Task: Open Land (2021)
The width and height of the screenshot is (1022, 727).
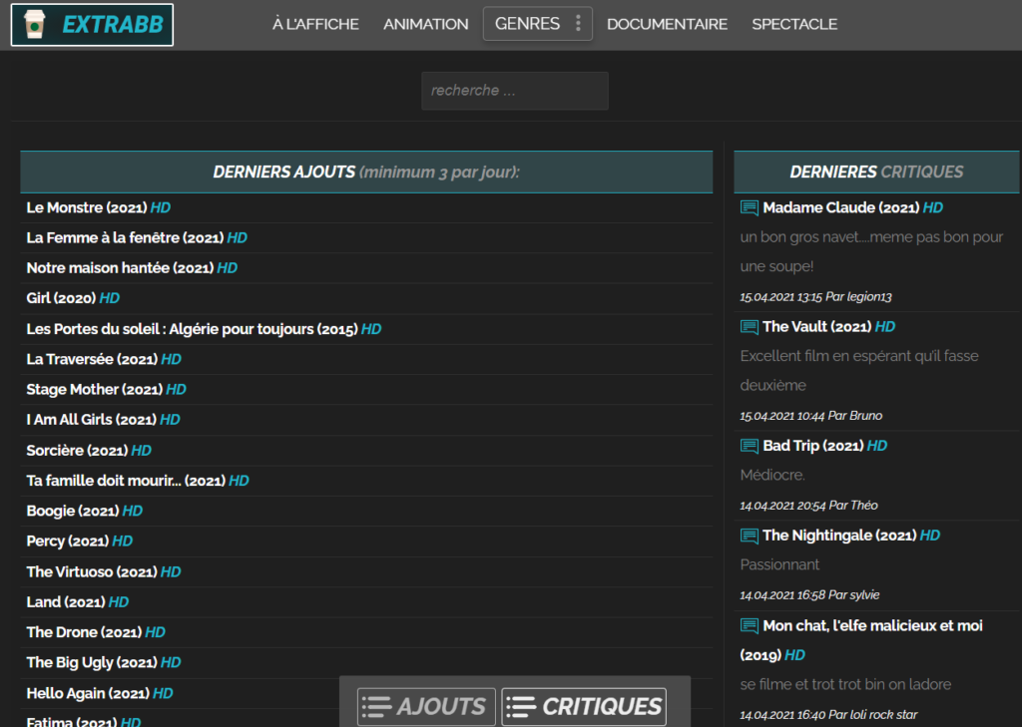Action: click(x=78, y=602)
